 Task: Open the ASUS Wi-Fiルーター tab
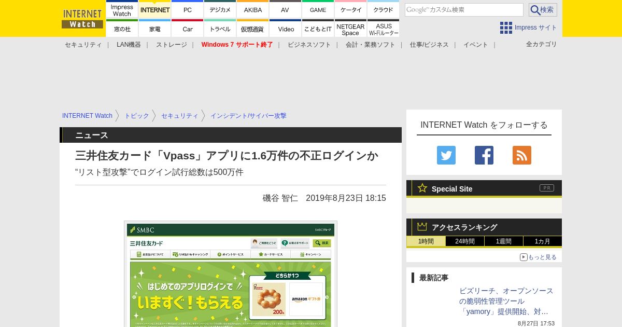[383, 29]
